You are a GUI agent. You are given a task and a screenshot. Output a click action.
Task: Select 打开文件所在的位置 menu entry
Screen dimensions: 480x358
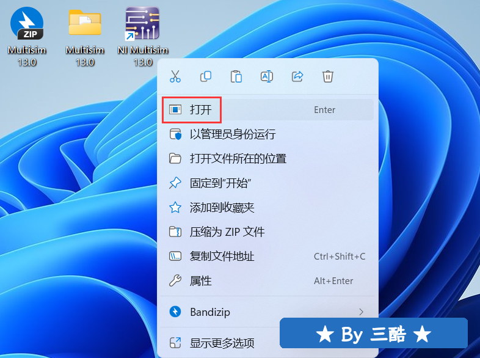[267, 159]
